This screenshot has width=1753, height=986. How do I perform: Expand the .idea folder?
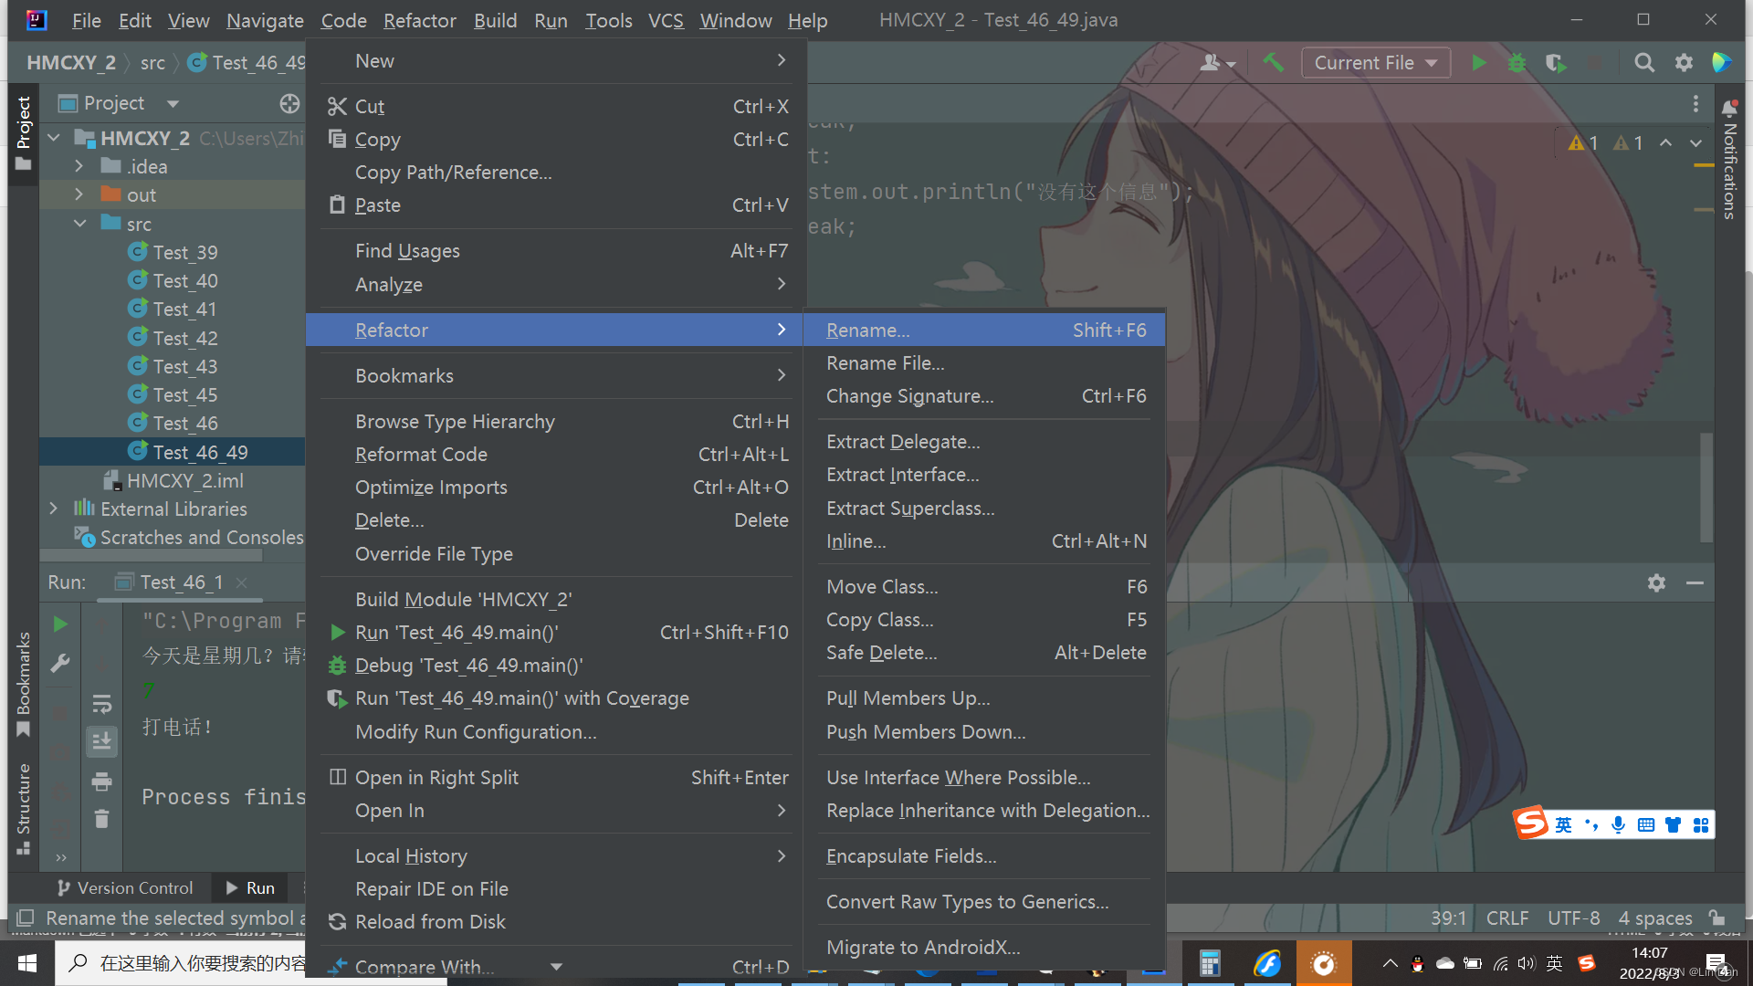[x=79, y=166]
